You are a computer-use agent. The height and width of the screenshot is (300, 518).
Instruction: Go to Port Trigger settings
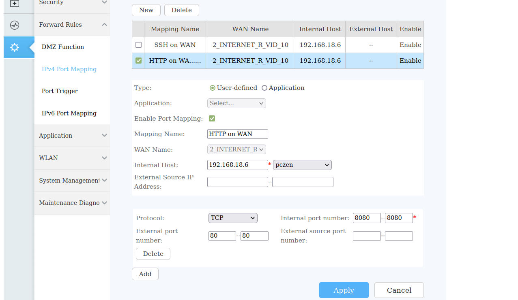pyautogui.click(x=60, y=91)
